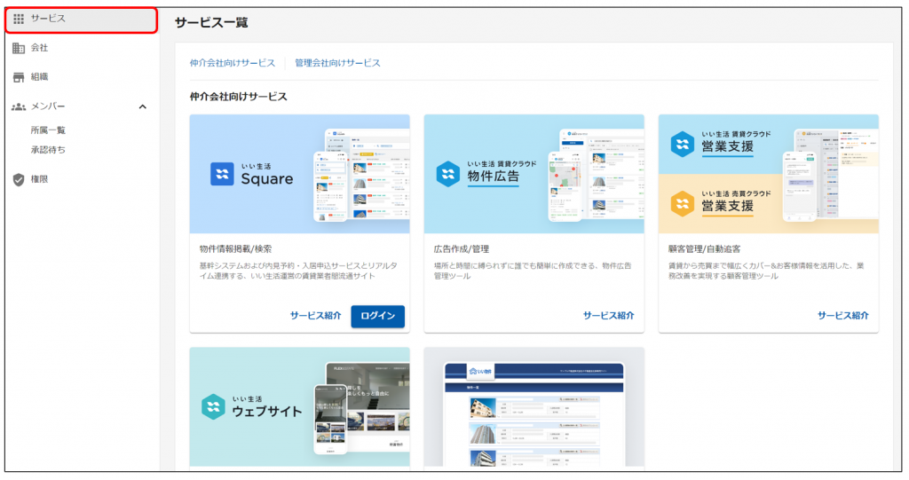Click the grid icon beside サービス
This screenshot has height=480, width=909.
point(19,20)
